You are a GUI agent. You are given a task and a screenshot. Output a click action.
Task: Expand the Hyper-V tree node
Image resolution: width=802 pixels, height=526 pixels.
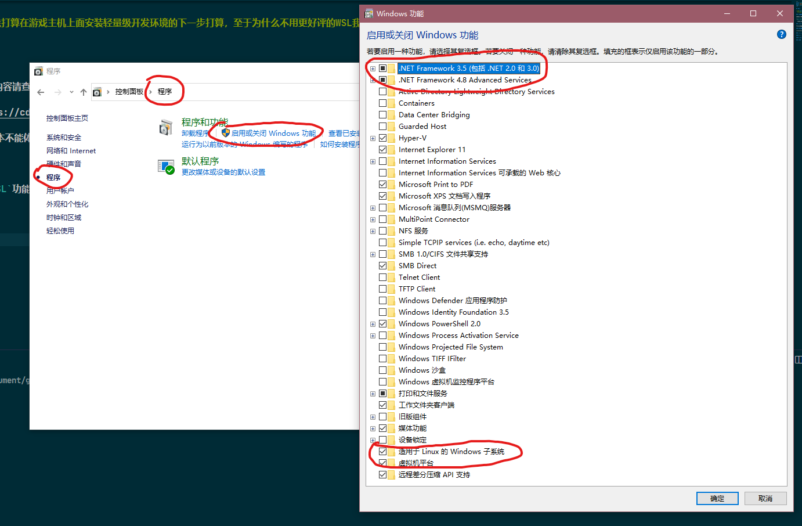[373, 138]
